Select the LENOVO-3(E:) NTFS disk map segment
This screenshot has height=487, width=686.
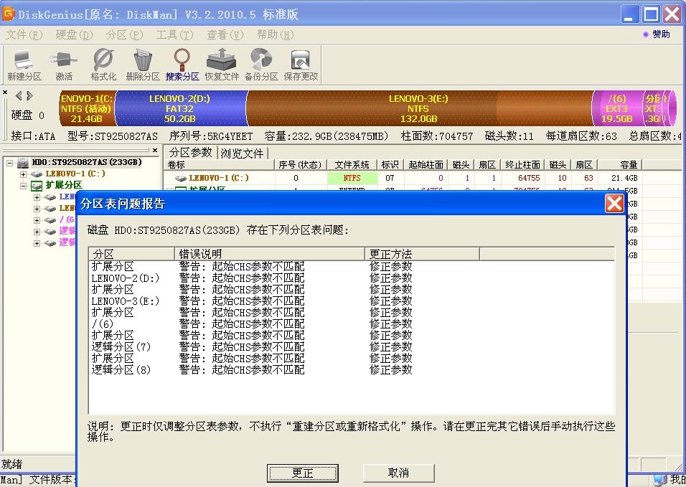pos(418,108)
